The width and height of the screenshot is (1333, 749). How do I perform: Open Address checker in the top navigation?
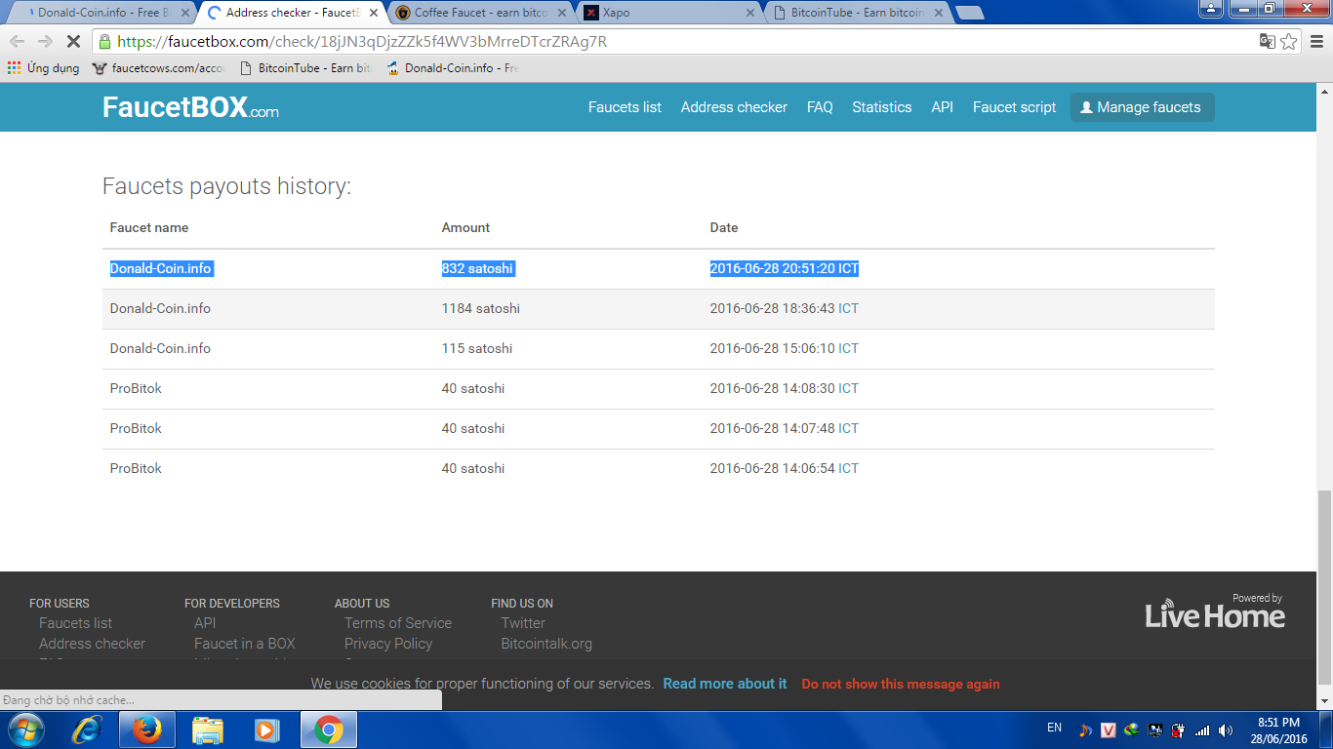734,107
